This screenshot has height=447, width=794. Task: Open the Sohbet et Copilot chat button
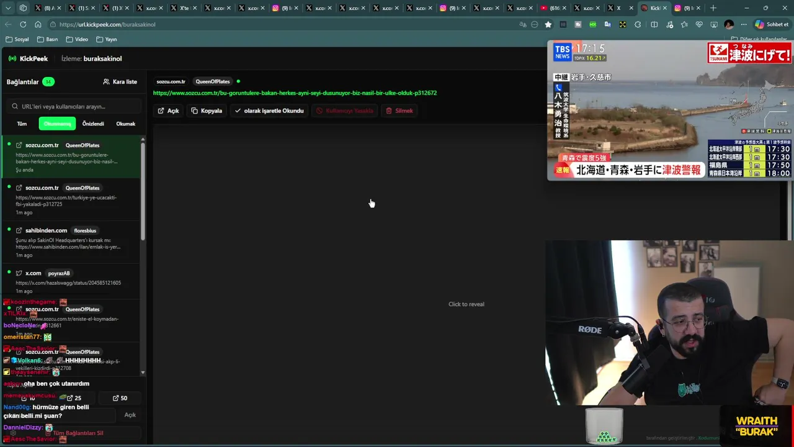coord(772,24)
